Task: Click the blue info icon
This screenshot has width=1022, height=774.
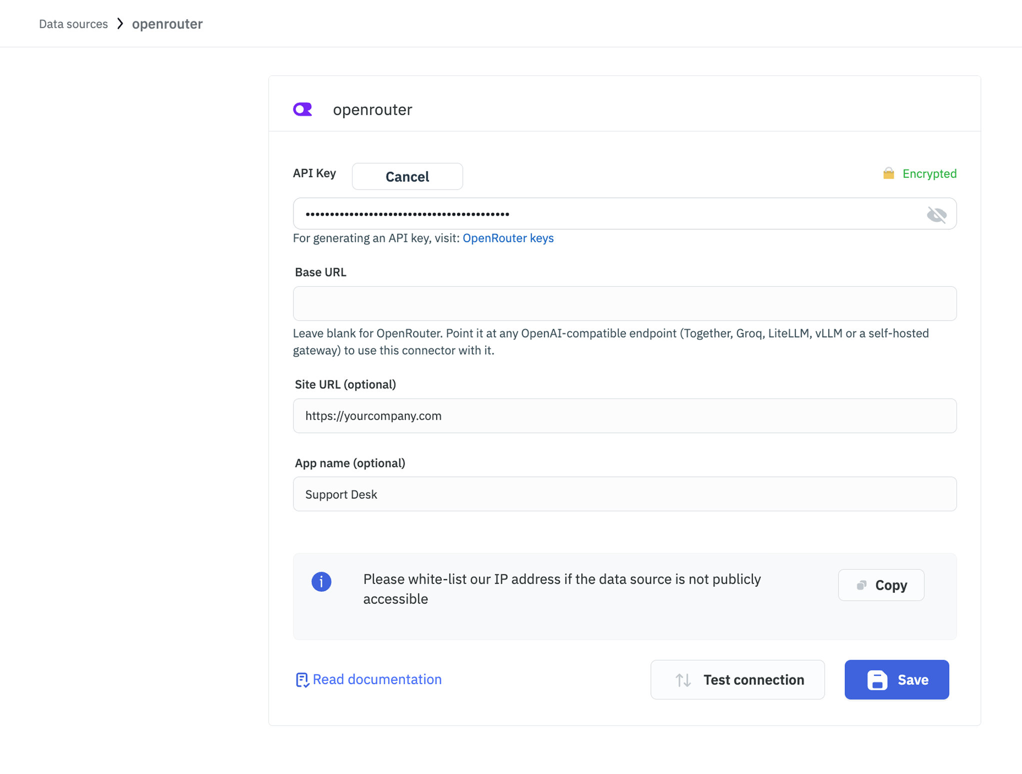Action: (321, 581)
